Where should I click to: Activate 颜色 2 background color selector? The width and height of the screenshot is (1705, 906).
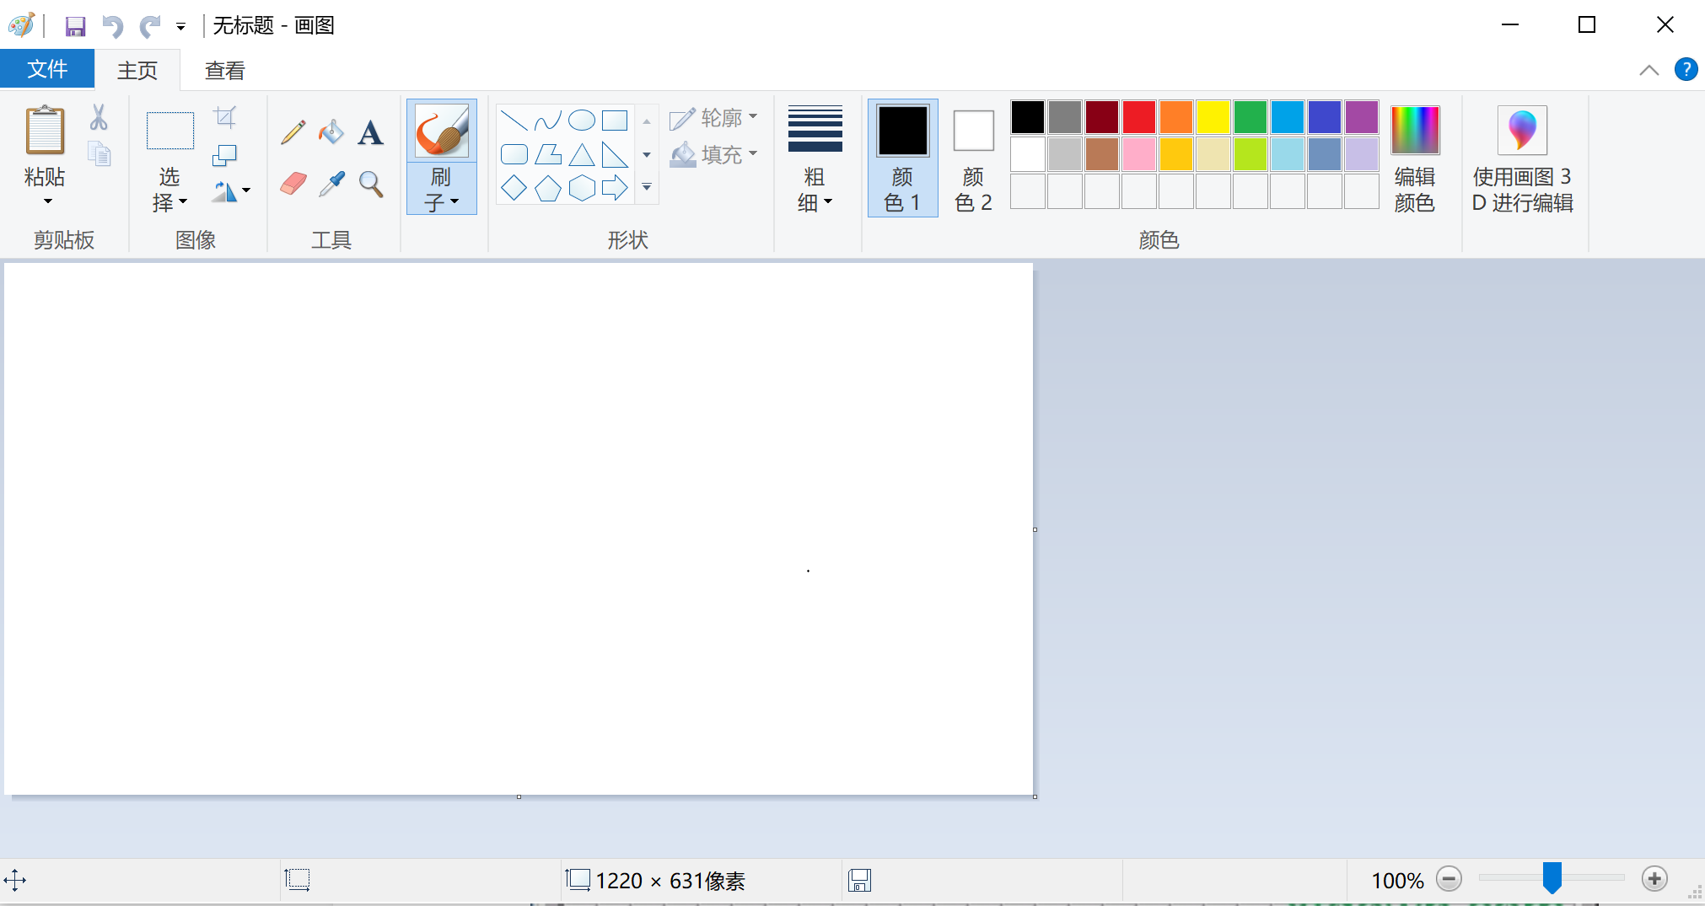(973, 158)
